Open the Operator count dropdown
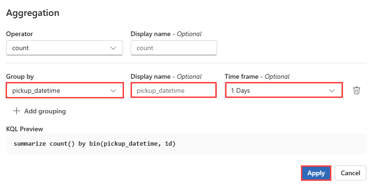This screenshot has height=186, width=373. point(65,48)
